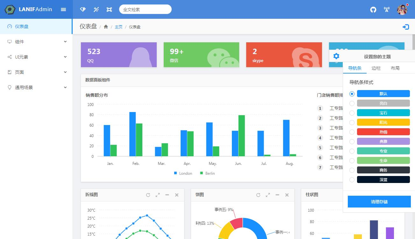Screen dimensions: 415x239
Task: Click the Skype icon on red card
Action: pos(306,58)
